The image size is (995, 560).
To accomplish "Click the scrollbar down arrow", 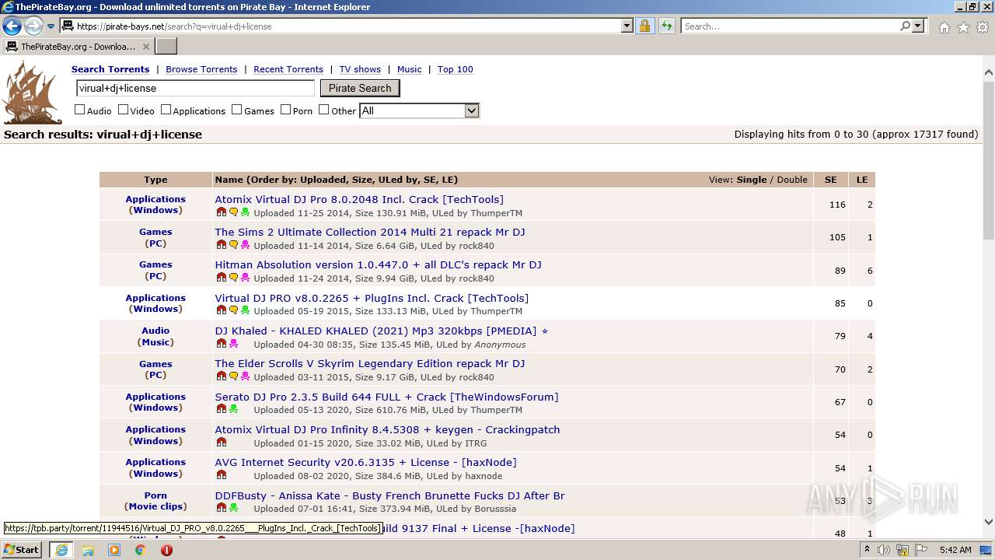I will pos(989,522).
